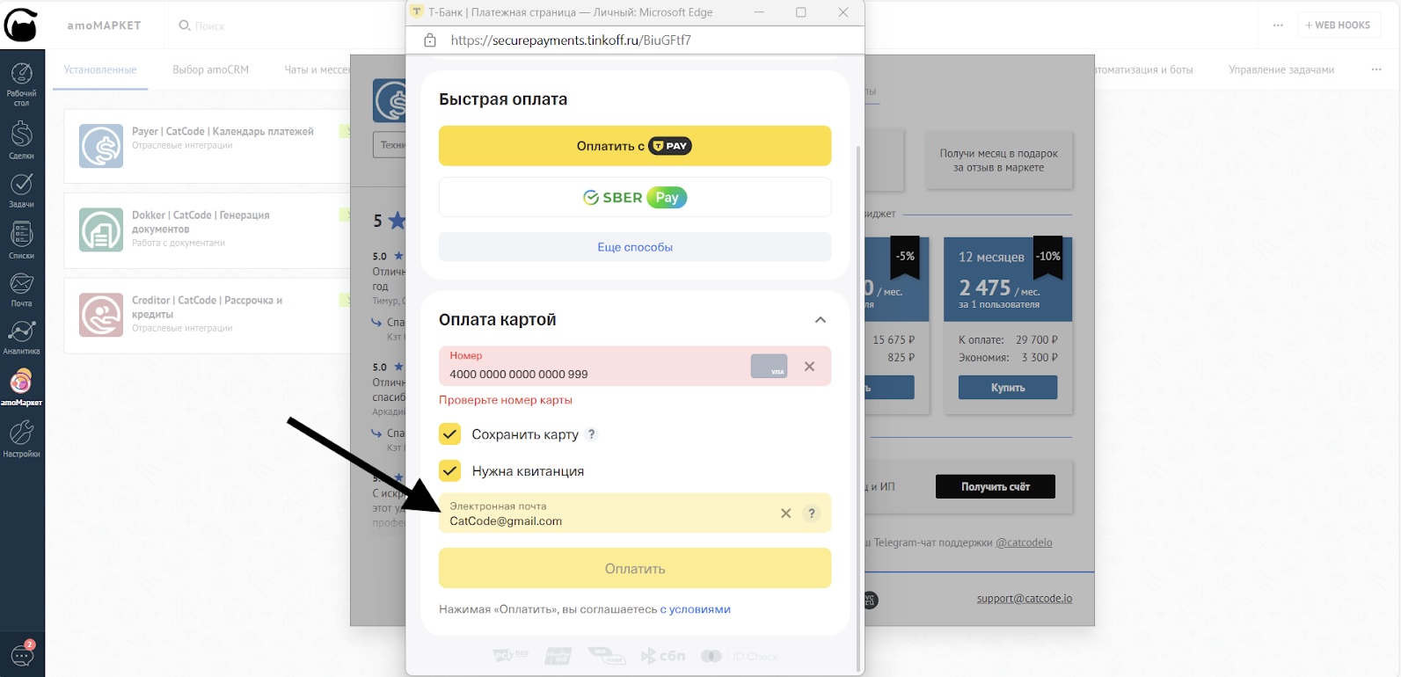Switch to Автоматизация и боты tab
The width and height of the screenshot is (1401, 677).
coord(1143,69)
